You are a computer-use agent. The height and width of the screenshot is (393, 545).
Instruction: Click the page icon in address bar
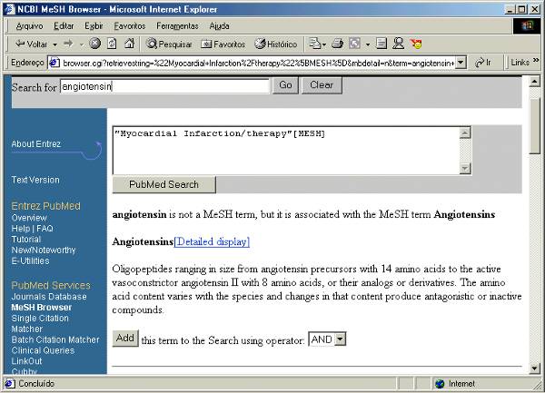tap(54, 63)
